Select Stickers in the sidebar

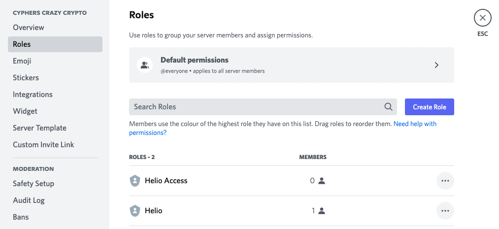(26, 78)
